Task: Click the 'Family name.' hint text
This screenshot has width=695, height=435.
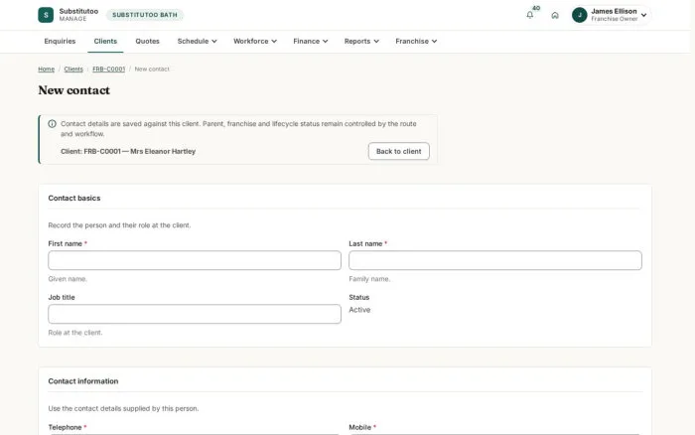Action: (369, 279)
